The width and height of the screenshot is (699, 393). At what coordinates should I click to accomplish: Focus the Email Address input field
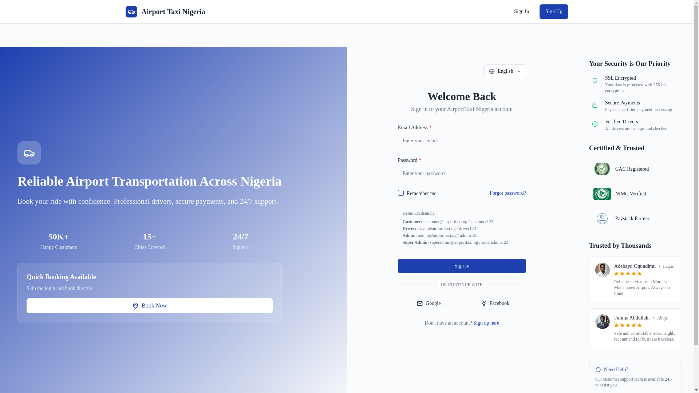coord(462,141)
